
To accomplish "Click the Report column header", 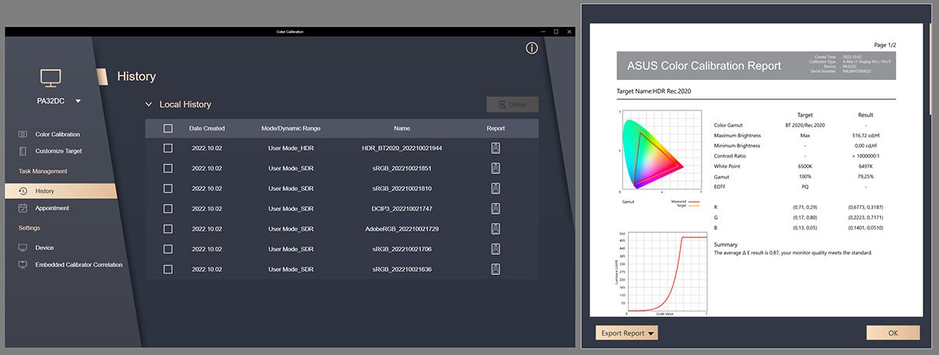I will coord(496,128).
